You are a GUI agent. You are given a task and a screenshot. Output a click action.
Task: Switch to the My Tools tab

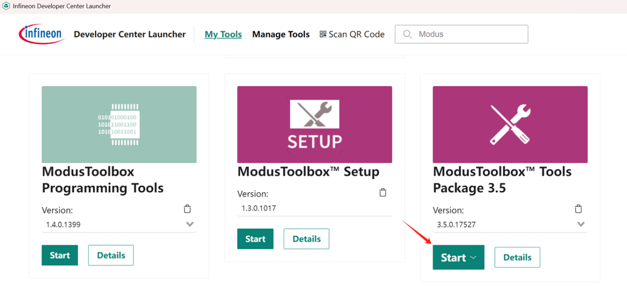223,34
